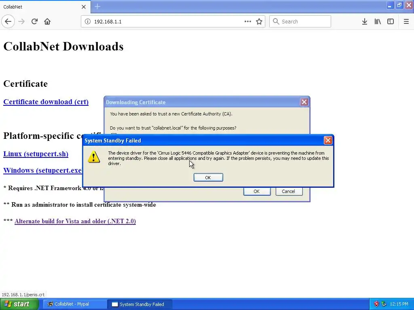Open the downloads panel arrow
414x310 pixels.
(x=364, y=21)
